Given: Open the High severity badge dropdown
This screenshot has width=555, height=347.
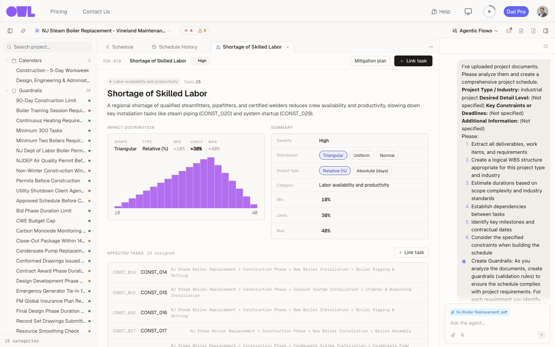Looking at the screenshot, I should [x=200, y=61].
